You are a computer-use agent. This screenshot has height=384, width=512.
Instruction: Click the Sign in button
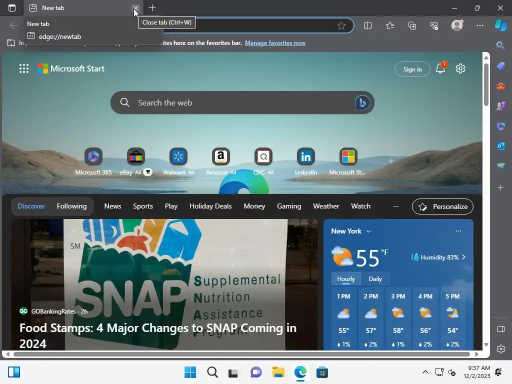pos(412,69)
